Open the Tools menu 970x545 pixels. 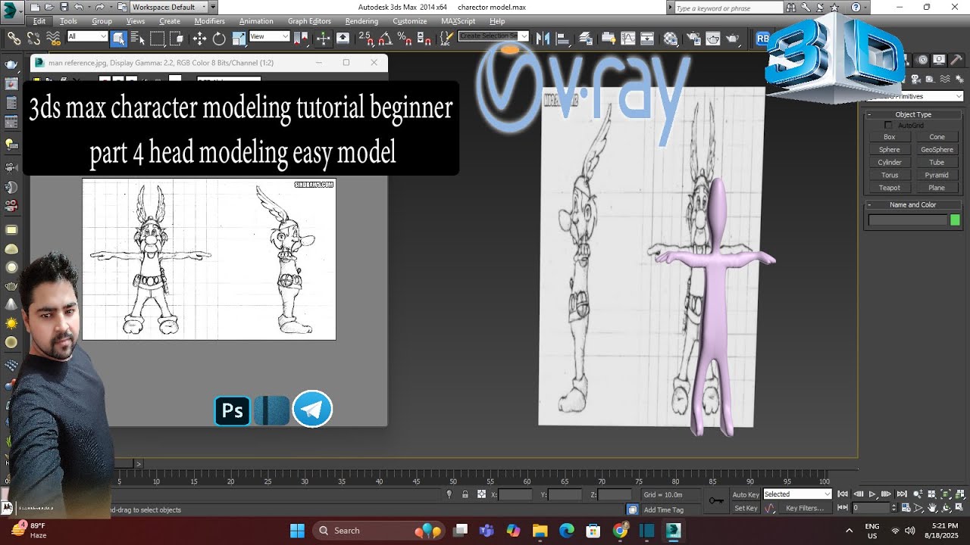click(x=68, y=21)
